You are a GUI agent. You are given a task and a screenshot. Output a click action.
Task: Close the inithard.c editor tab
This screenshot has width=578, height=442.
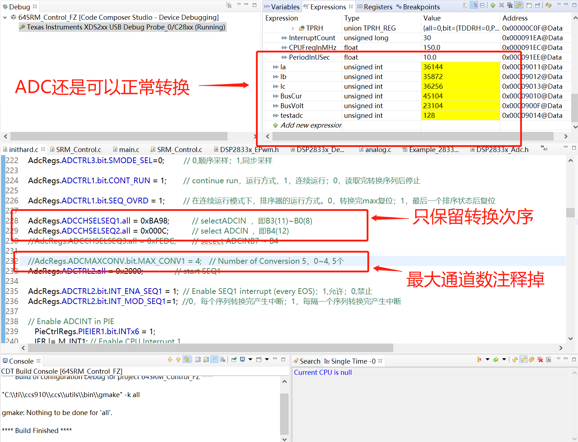coord(43,149)
